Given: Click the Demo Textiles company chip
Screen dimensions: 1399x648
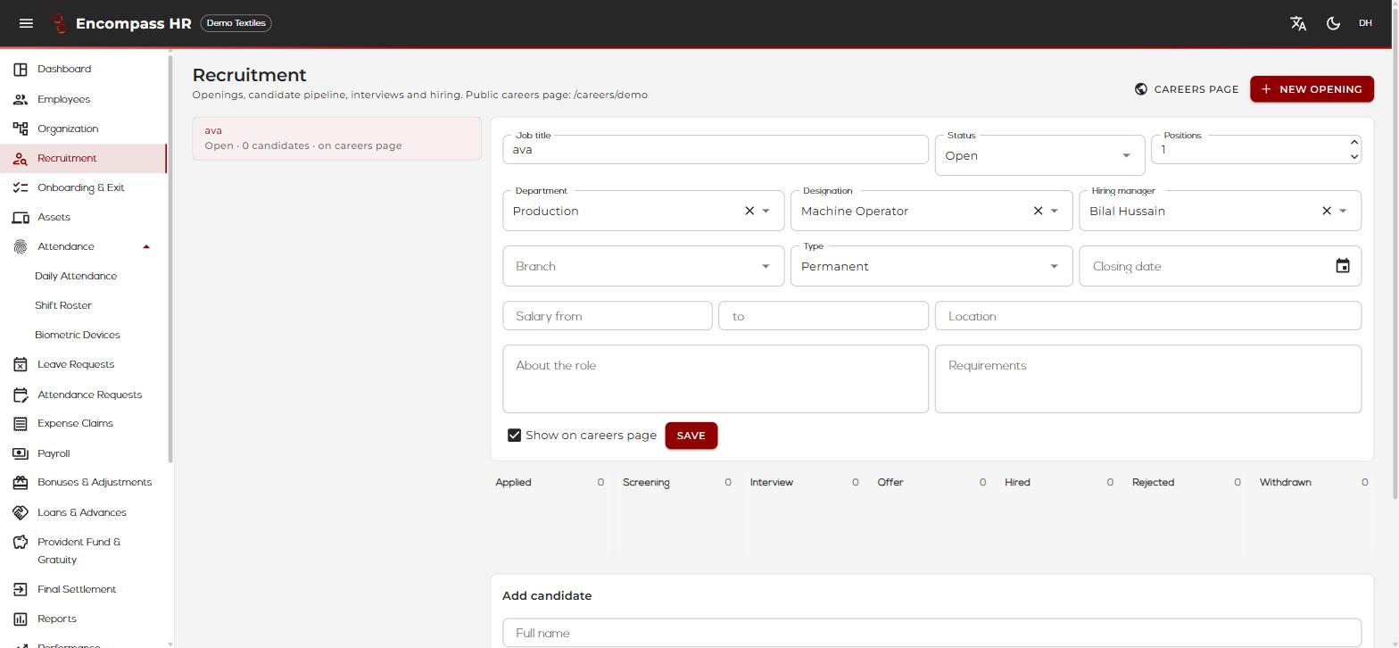Looking at the screenshot, I should coord(236,23).
